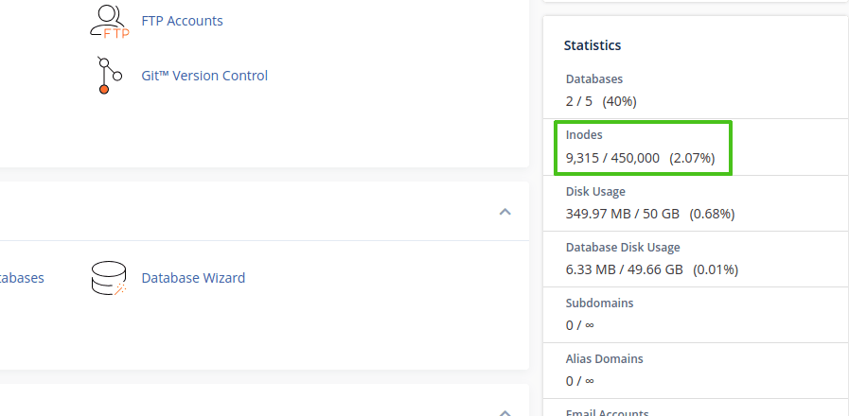Click the Inodes statistic label

(584, 135)
